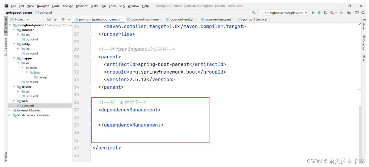The height and width of the screenshot is (167, 369).
Task: Open the Project view selector dropdown
Action: 20,19
